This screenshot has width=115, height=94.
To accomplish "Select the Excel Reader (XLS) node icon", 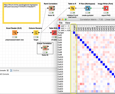I will point(15,33).
